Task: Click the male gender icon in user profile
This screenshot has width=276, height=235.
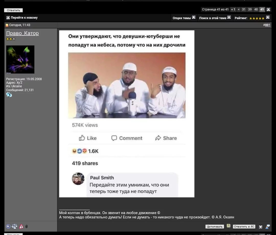Action: [9, 95]
